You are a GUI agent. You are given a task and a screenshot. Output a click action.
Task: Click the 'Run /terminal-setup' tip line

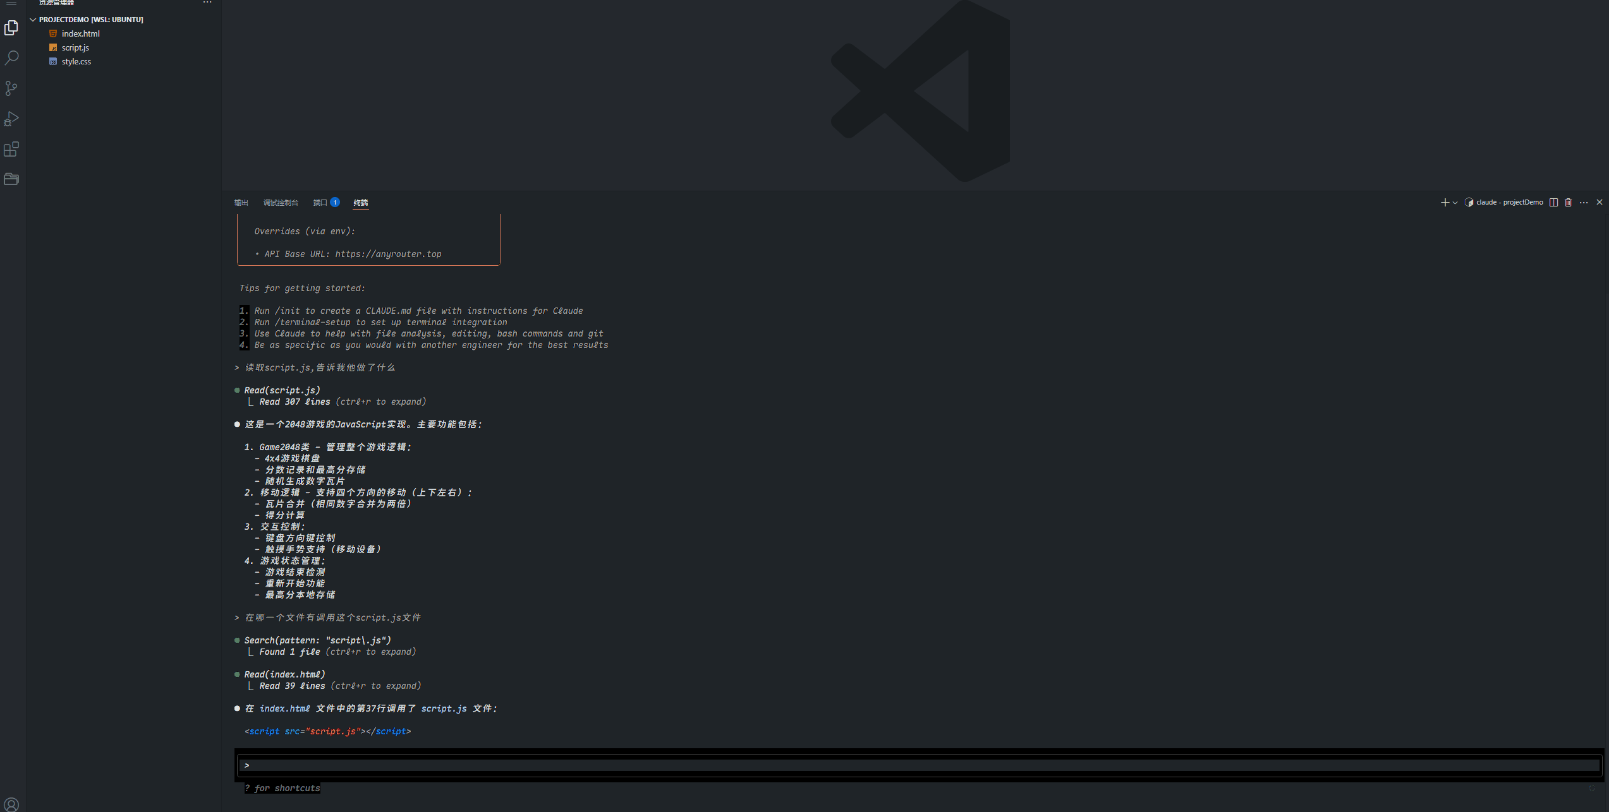[373, 322]
